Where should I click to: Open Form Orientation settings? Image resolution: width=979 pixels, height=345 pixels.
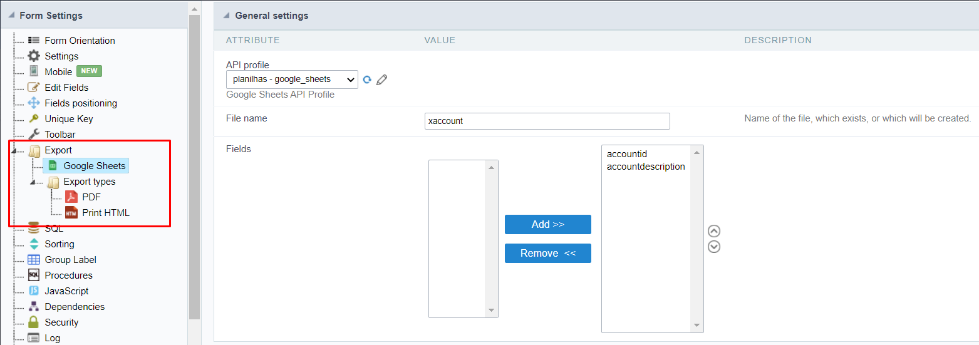pyautogui.click(x=80, y=41)
